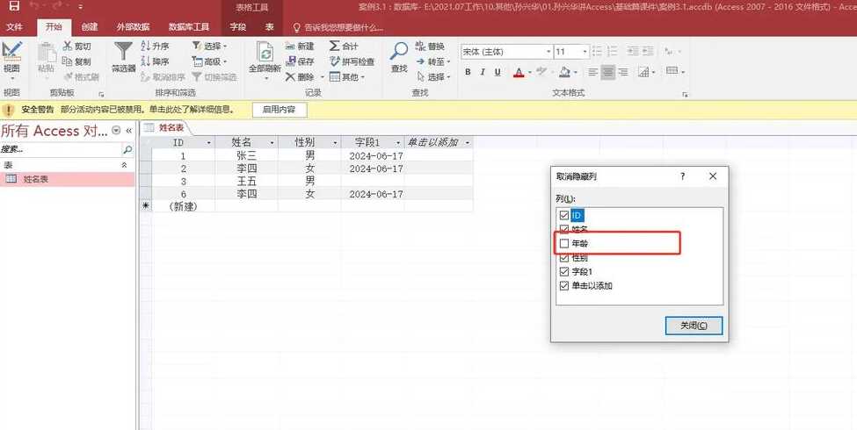This screenshot has height=430, width=857.
Task: Open the font name dropdown 宋体 (主体)
Action: point(548,52)
